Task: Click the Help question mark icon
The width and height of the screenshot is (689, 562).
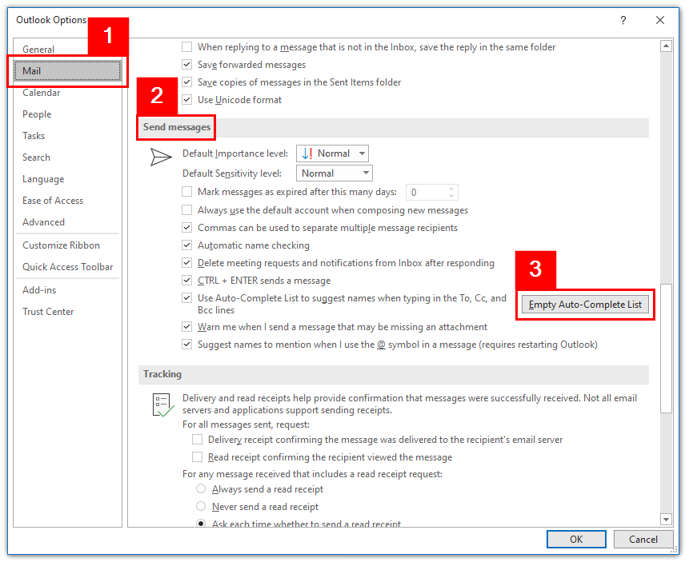Action: click(623, 20)
